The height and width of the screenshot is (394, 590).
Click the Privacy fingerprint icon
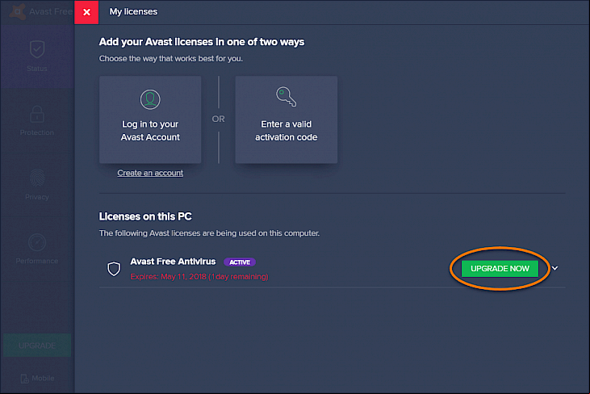point(37,178)
